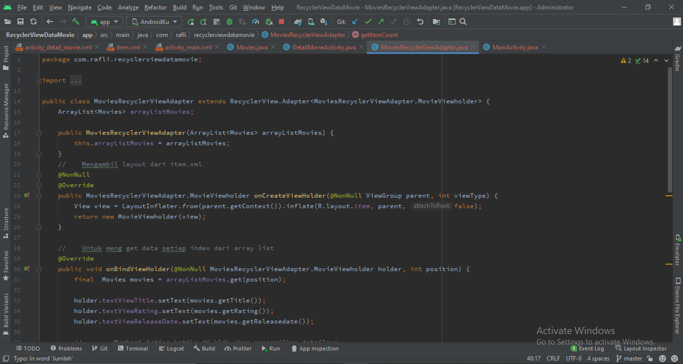The height and width of the screenshot is (364, 683).
Task: Commit changes with the green checkmark
Action: pos(368,21)
